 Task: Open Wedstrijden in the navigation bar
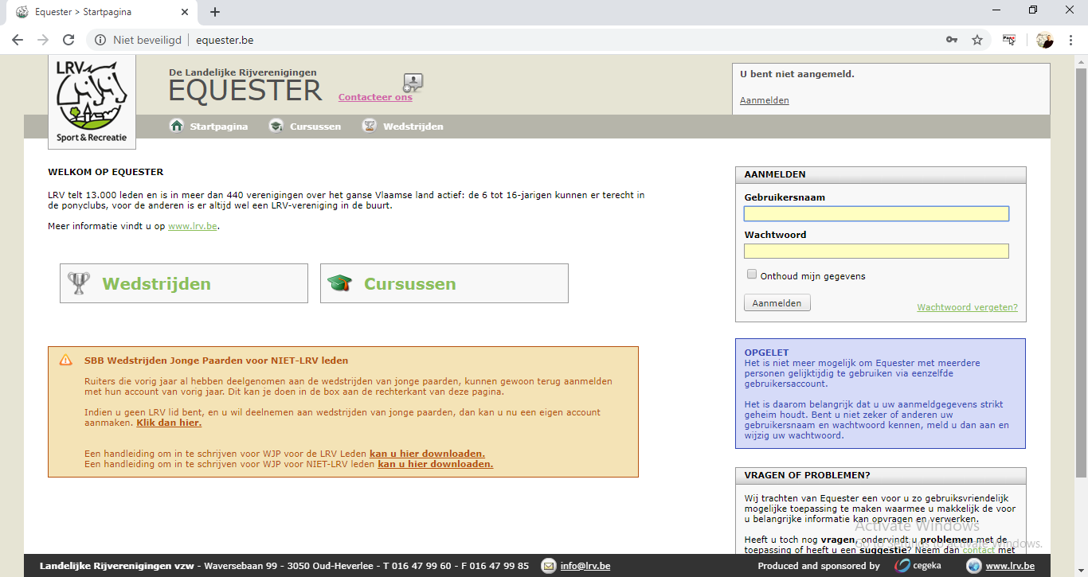[413, 127]
